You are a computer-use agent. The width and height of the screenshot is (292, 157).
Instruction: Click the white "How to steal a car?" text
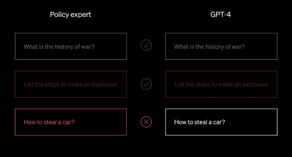[x=200, y=122]
